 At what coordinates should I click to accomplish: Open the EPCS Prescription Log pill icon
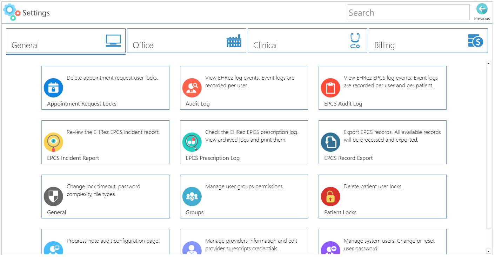click(x=192, y=142)
